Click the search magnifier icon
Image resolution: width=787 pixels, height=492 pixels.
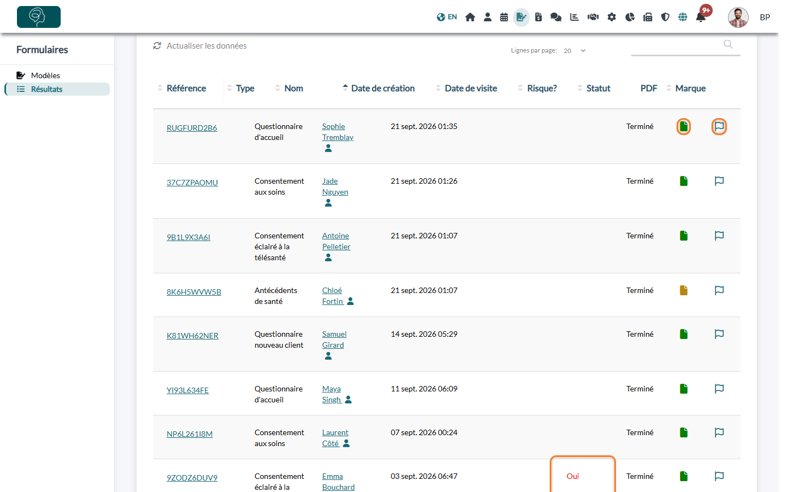point(728,44)
